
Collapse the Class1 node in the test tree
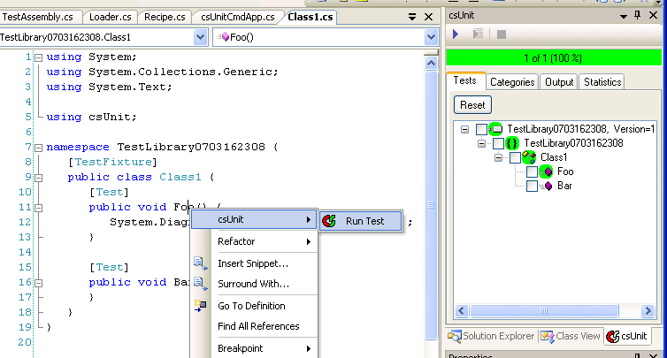[499, 157]
